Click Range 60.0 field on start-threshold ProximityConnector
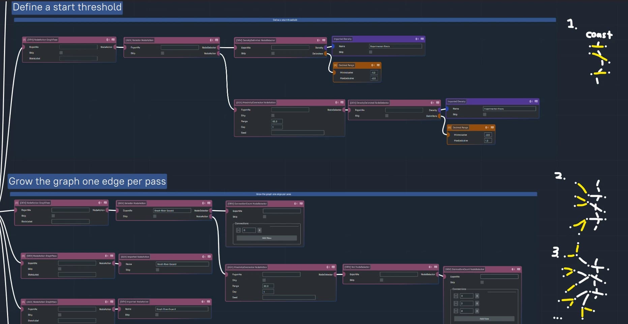The width and height of the screenshot is (628, 324). coord(277,121)
